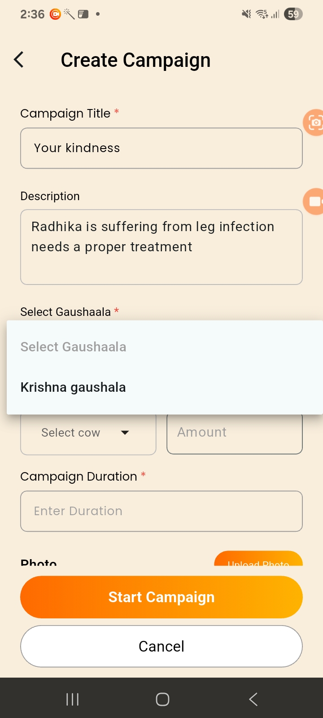
Task: Tap the Upload Photo button
Action: click(x=258, y=560)
